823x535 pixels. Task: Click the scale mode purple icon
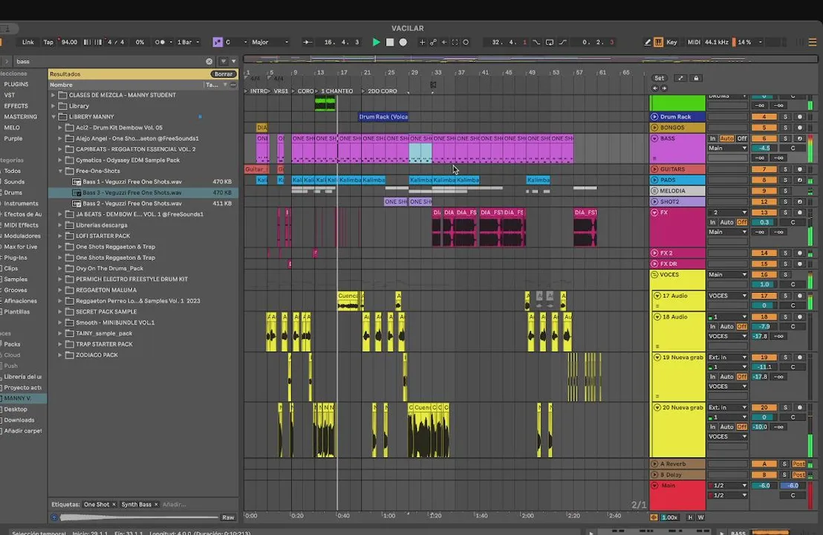218,42
